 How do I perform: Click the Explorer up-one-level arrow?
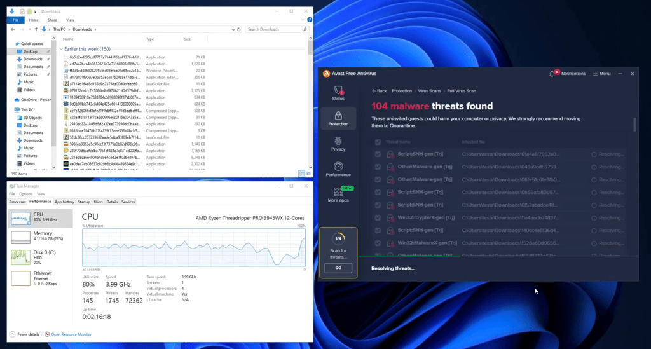[36, 29]
